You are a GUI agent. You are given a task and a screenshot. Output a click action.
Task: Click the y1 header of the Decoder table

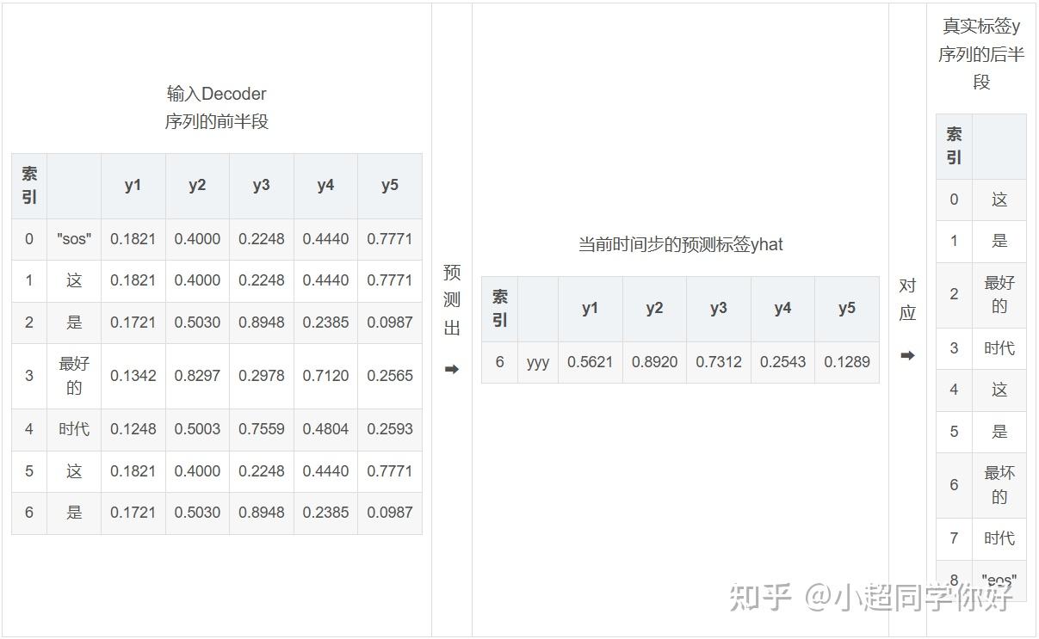point(133,186)
